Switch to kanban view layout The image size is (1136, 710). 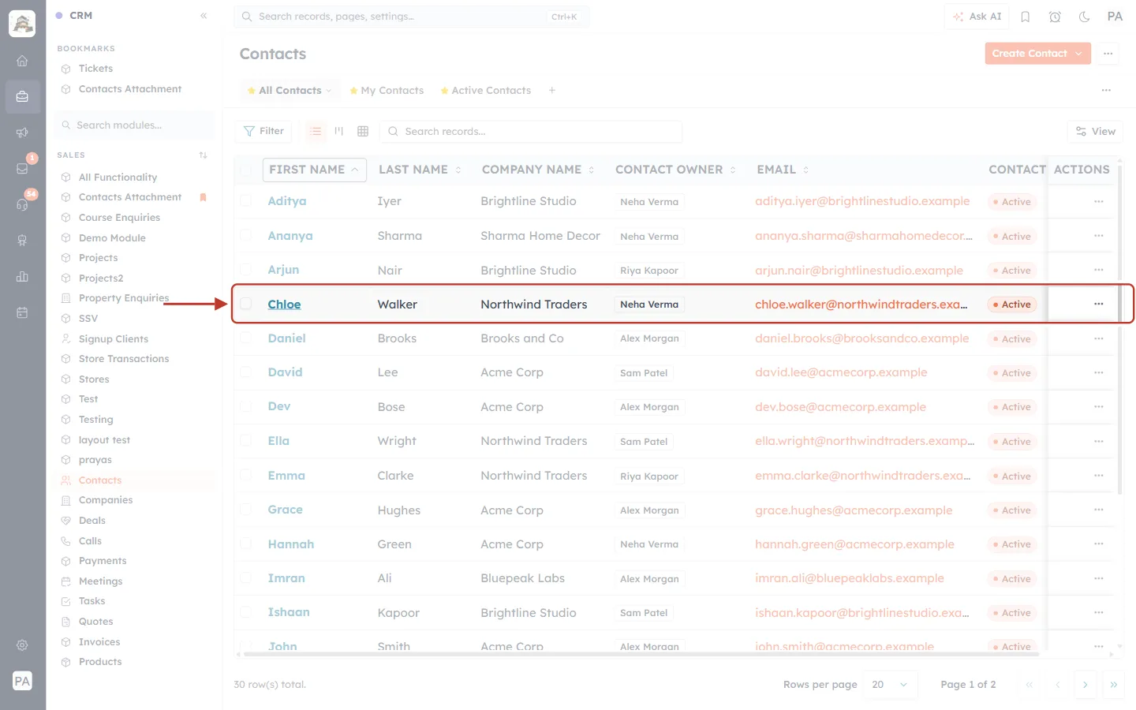(339, 131)
